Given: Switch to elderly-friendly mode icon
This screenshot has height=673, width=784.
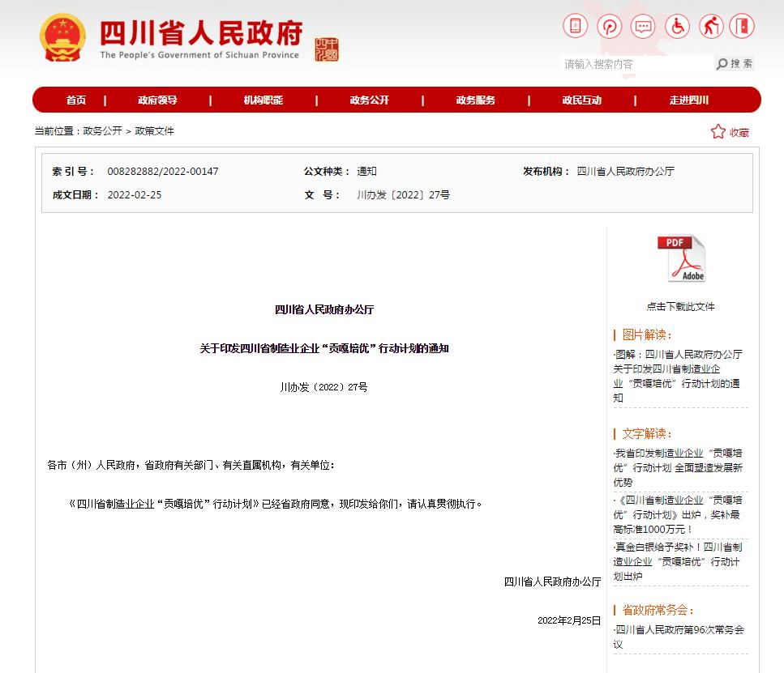Looking at the screenshot, I should (711, 27).
